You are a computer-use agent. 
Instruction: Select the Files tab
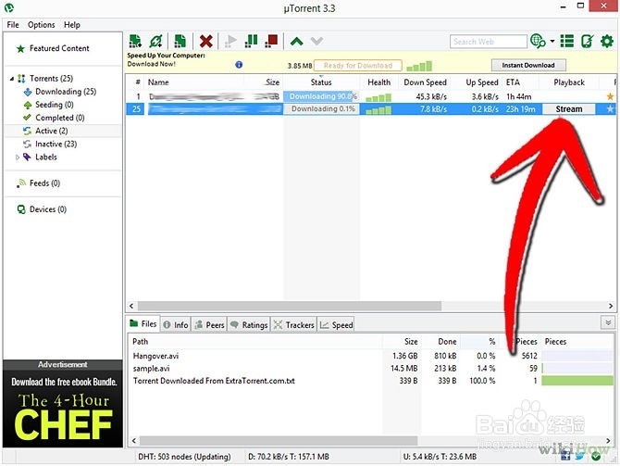(x=143, y=324)
